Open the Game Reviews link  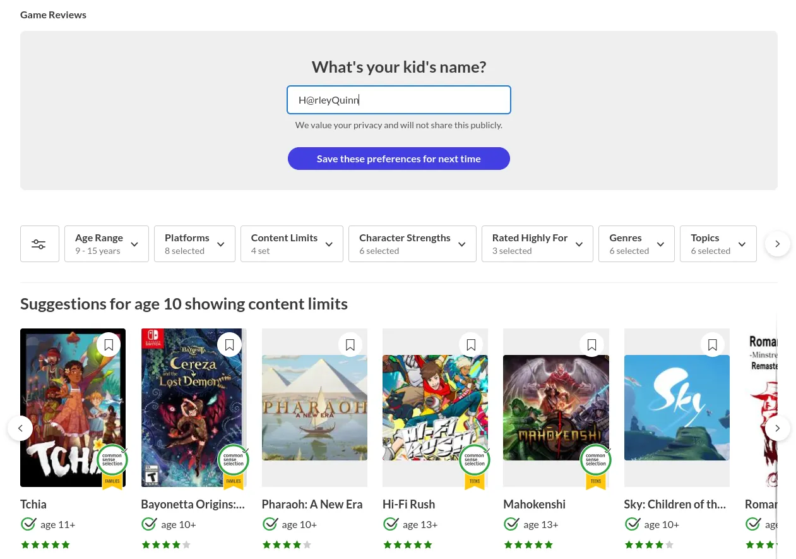click(53, 15)
